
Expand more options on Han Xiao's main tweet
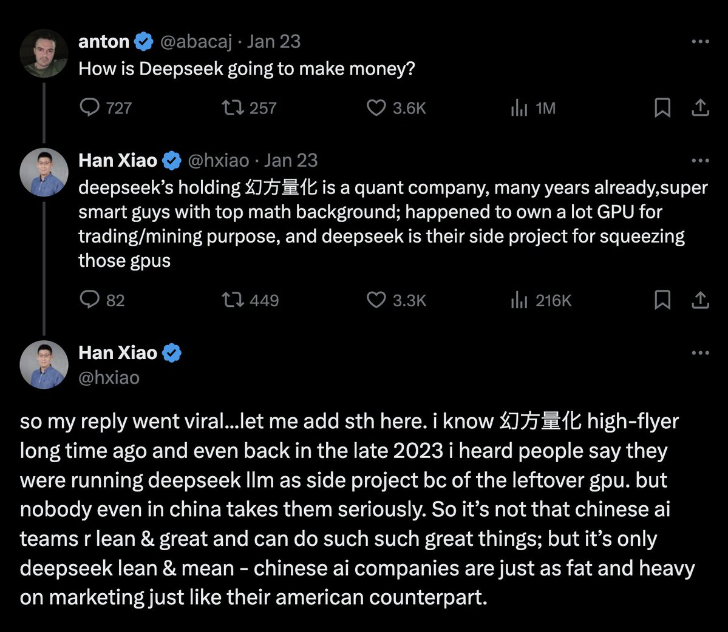(700, 353)
